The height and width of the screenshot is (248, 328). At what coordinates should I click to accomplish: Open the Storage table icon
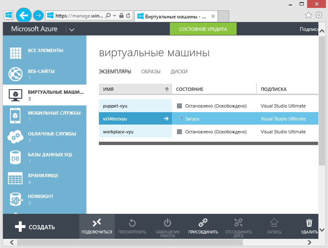point(15,178)
